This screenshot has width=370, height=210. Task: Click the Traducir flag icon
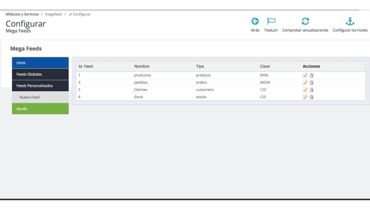coord(271,21)
